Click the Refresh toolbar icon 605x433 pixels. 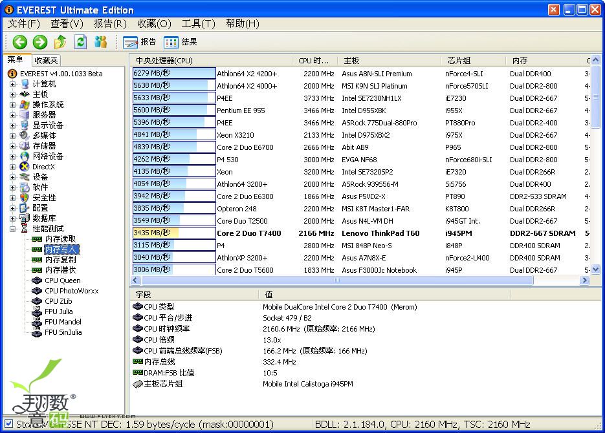pyautogui.click(x=80, y=41)
